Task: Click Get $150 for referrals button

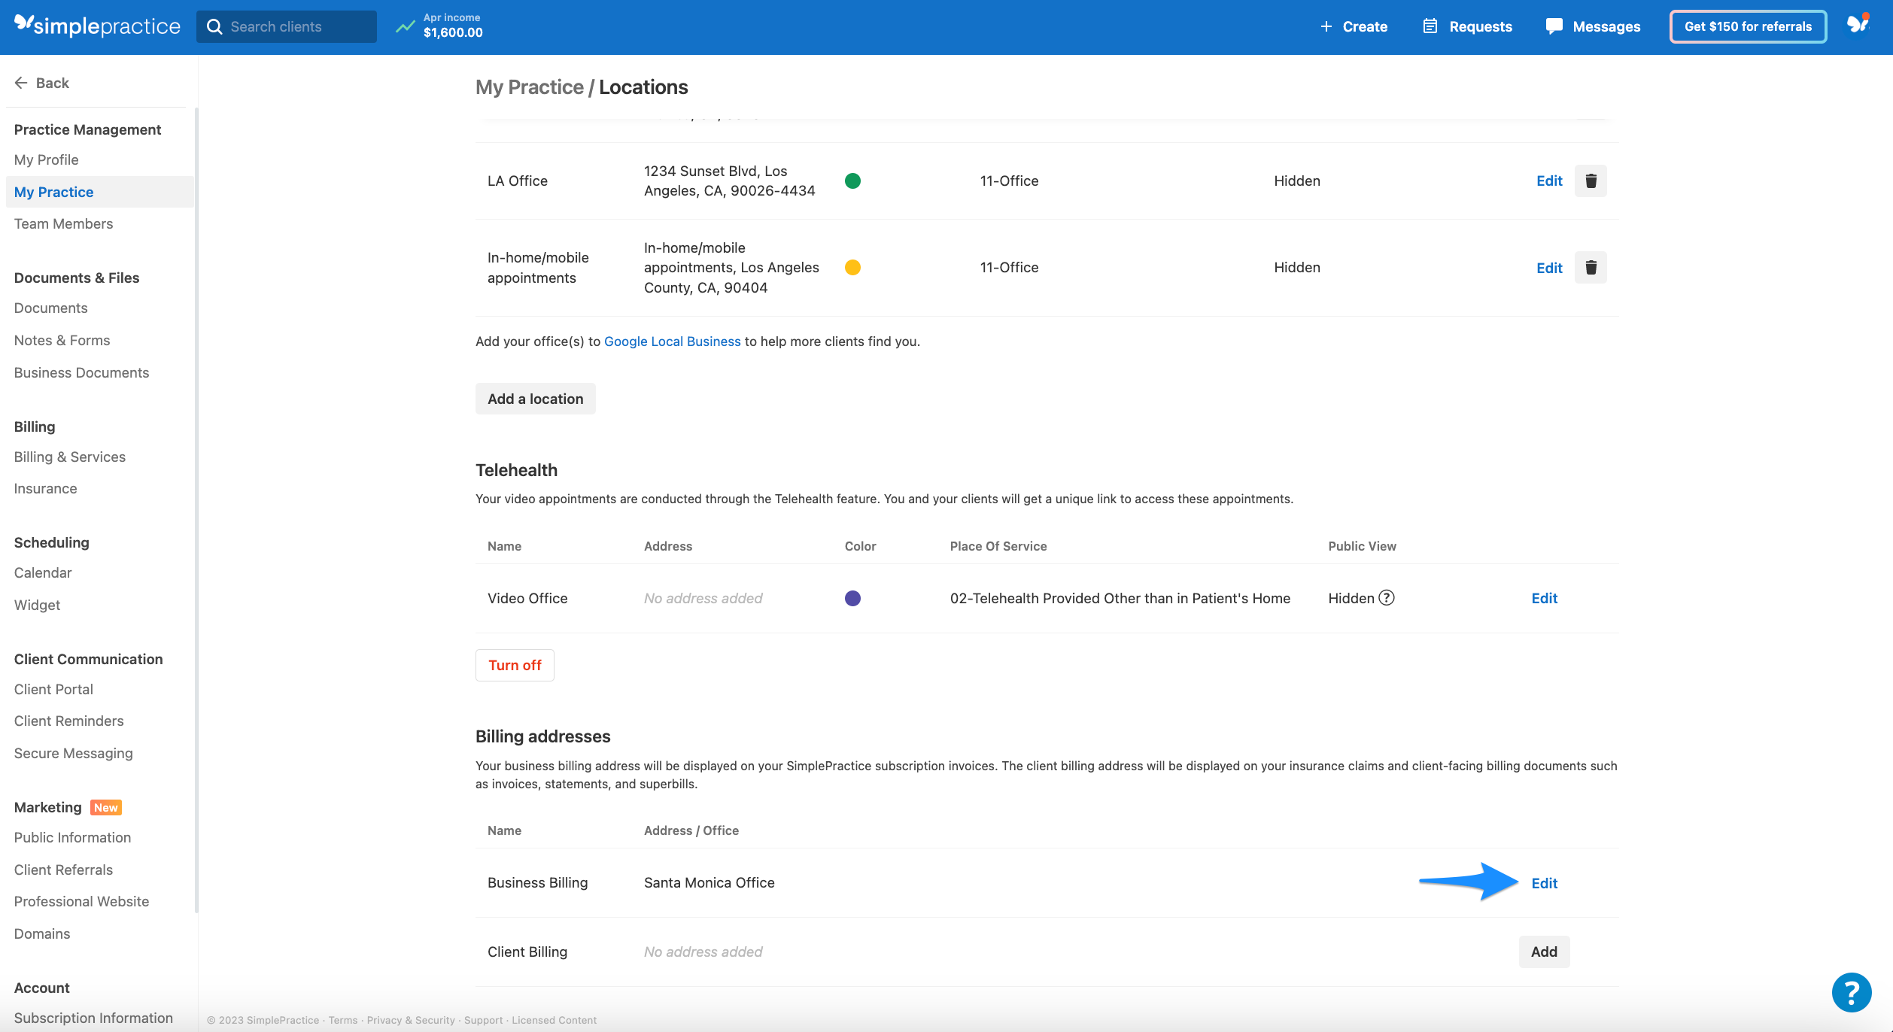Action: point(1748,26)
